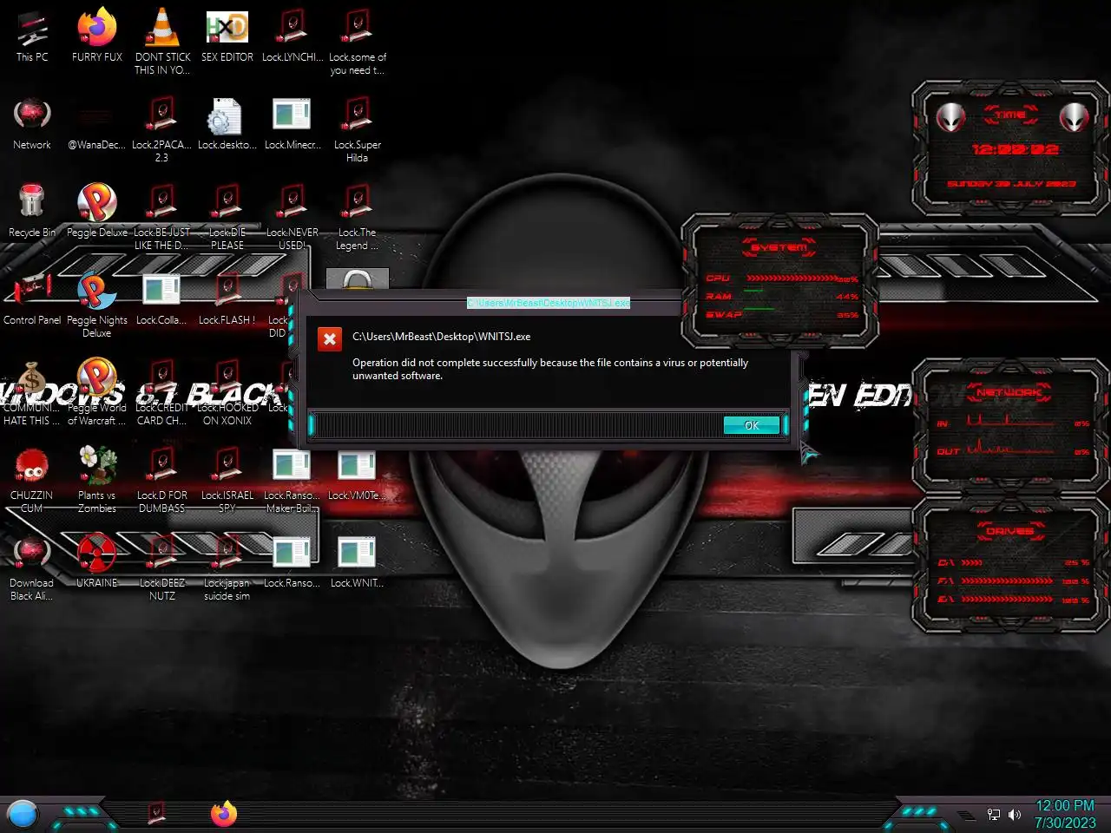Select the Lock.Ranso... Maker.Buil... file
The width and height of the screenshot is (1111, 833).
(293, 481)
